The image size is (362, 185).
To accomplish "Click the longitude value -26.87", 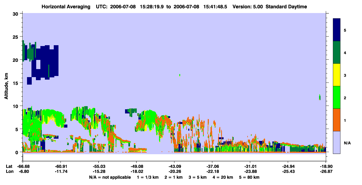I will click(326, 171).
